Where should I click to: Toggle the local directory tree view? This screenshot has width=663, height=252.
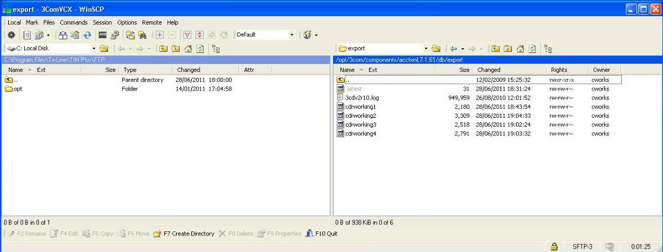click(x=215, y=48)
